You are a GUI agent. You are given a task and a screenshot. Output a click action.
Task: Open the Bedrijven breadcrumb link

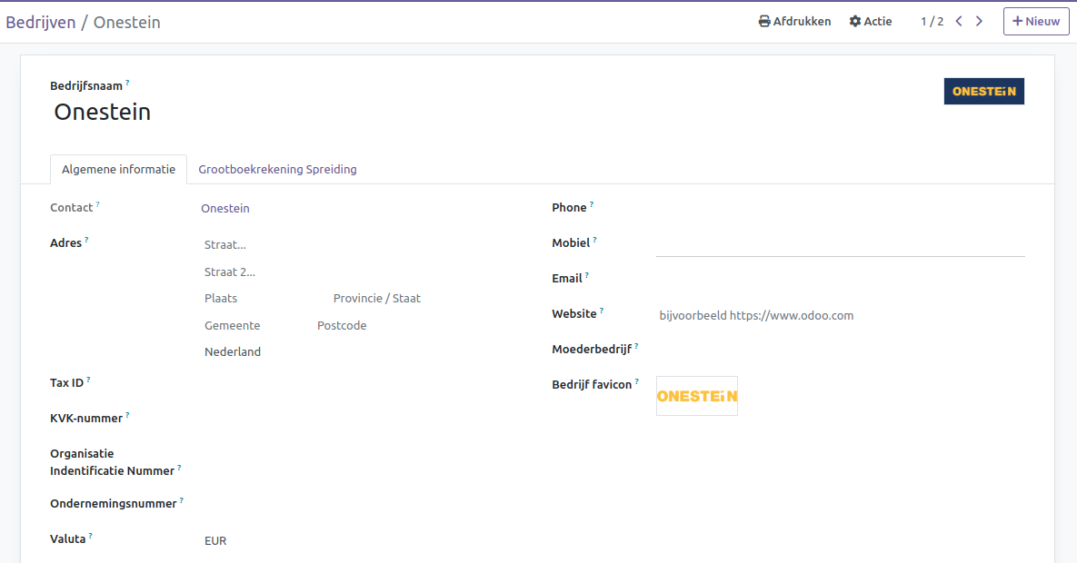tap(41, 23)
